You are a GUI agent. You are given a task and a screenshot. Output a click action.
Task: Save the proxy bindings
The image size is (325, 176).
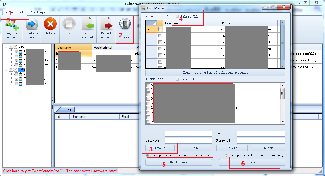(x=252, y=162)
